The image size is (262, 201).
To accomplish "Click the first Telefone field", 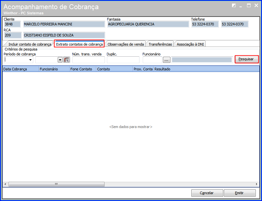I will pos(205,24).
